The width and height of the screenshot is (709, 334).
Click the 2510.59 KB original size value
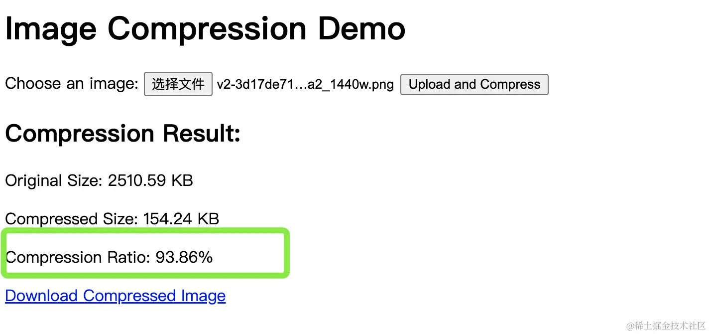(x=150, y=180)
